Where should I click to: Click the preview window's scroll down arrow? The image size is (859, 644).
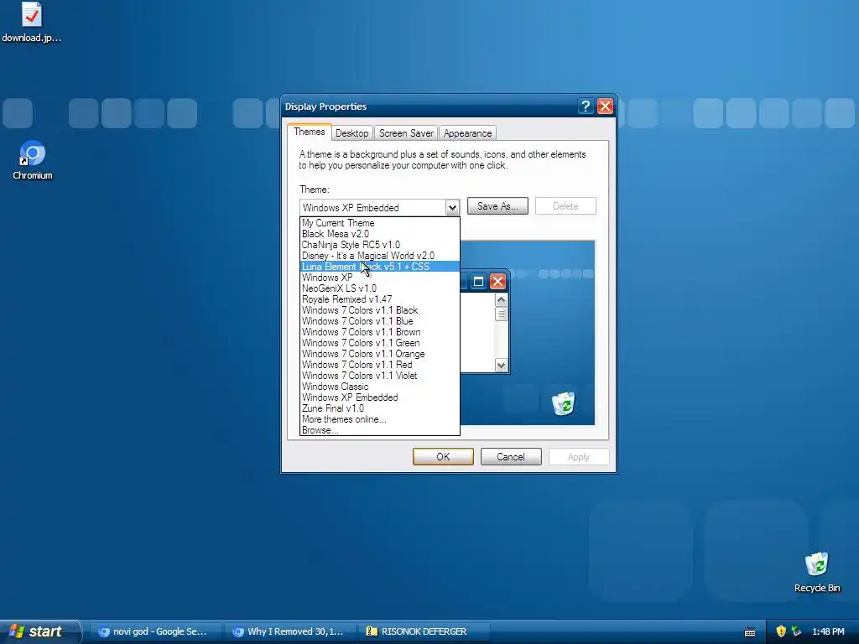click(501, 366)
